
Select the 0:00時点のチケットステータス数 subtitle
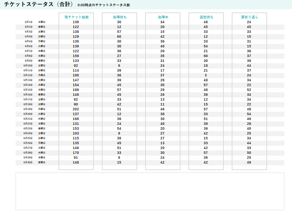[104, 5]
